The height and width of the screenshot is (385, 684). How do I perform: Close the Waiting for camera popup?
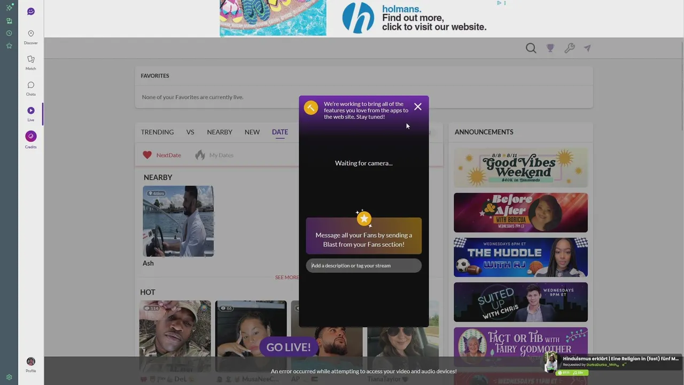tap(418, 106)
